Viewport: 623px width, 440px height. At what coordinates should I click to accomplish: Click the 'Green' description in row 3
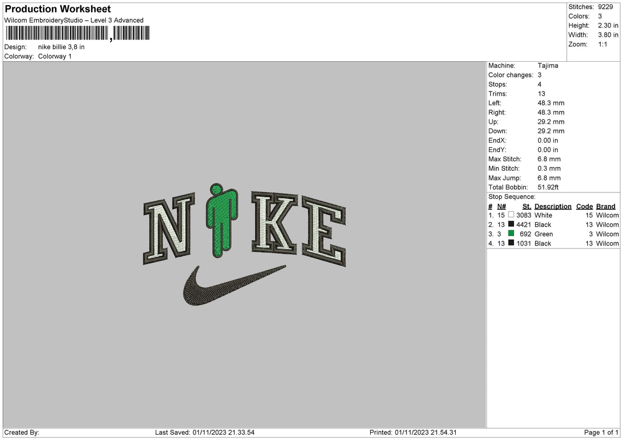click(x=544, y=233)
